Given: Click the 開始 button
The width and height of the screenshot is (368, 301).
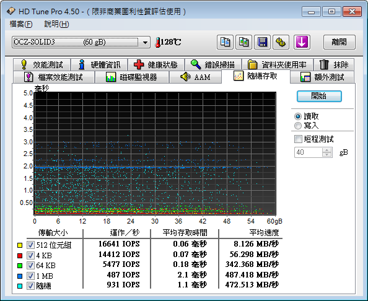Looking at the screenshot, I should click(x=319, y=96).
